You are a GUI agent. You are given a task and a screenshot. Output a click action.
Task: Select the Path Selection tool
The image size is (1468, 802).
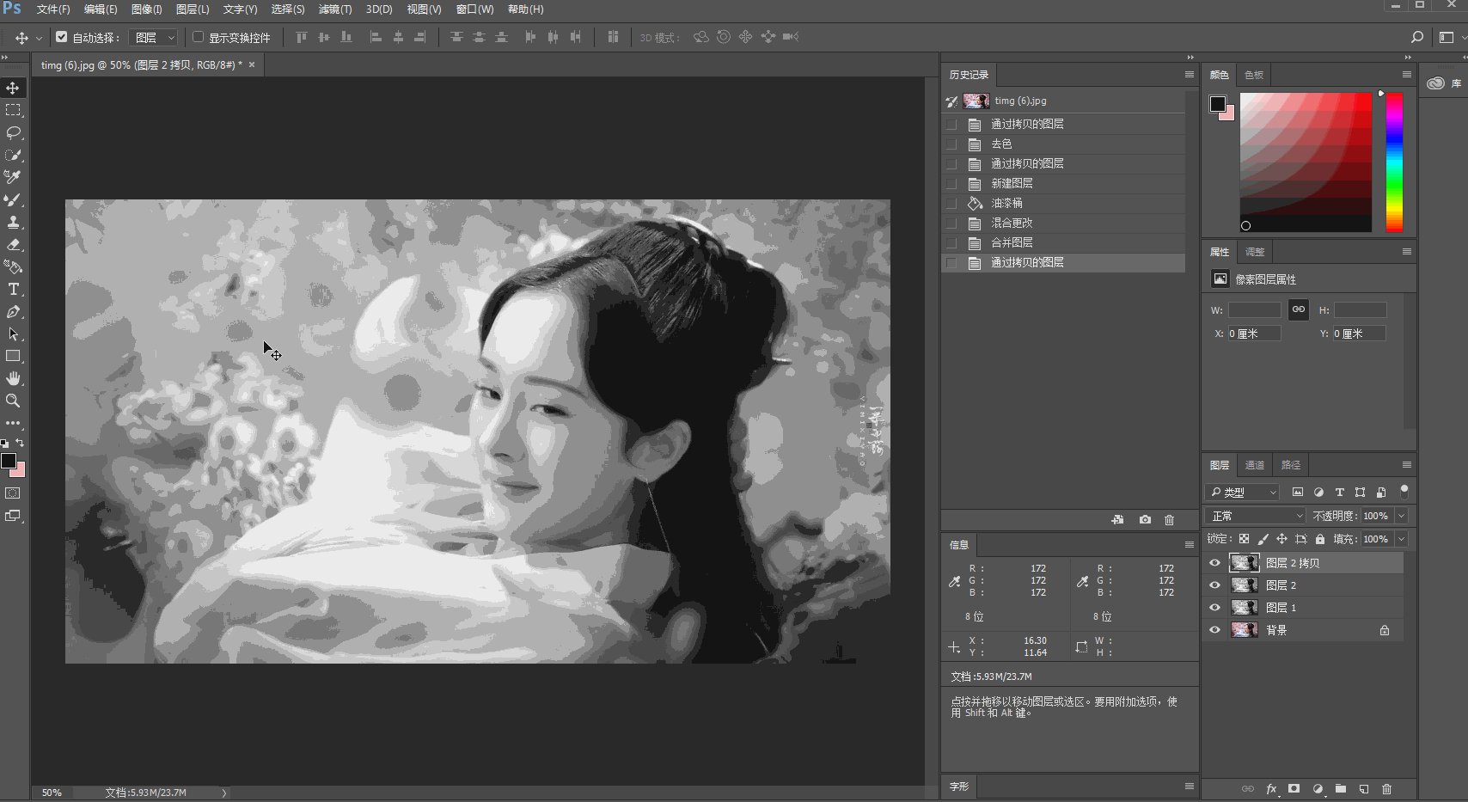(x=13, y=334)
